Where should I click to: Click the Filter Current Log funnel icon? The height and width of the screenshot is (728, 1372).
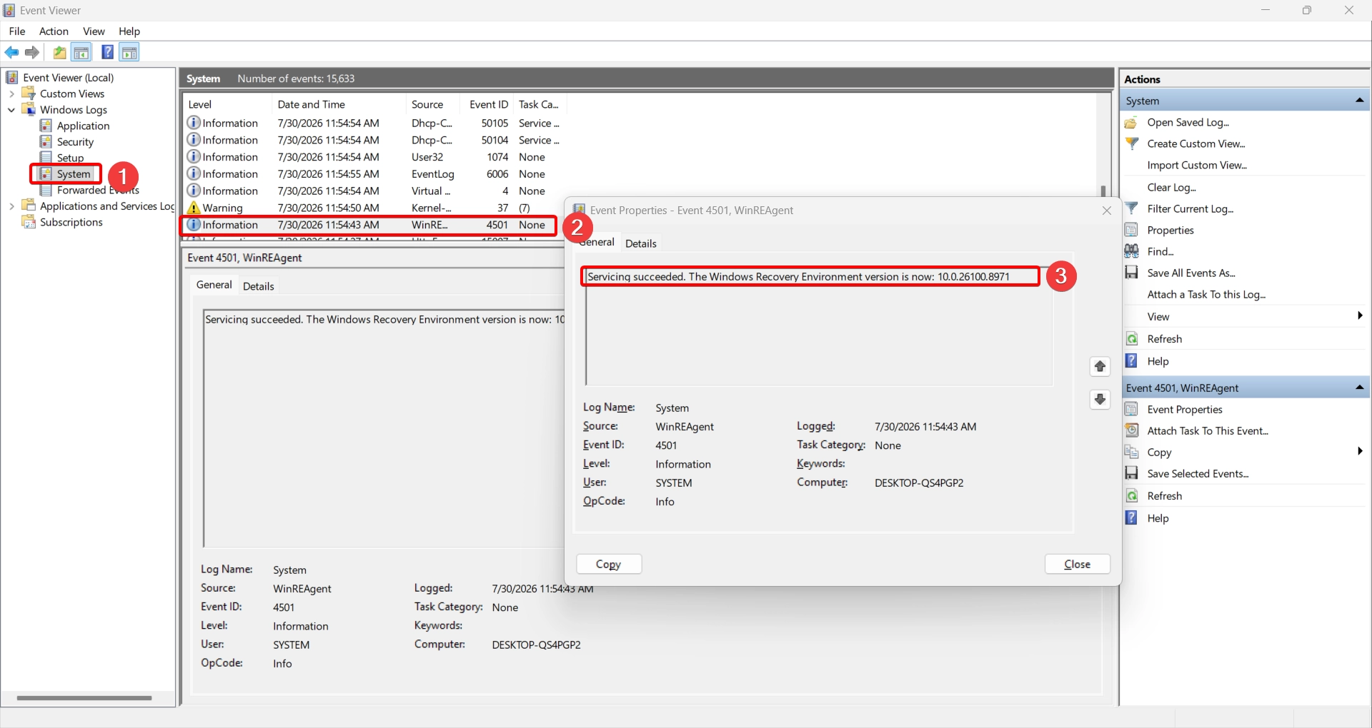tap(1131, 208)
